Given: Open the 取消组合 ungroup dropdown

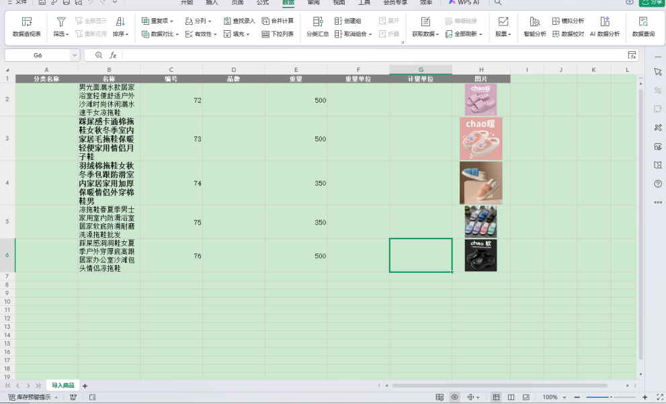Looking at the screenshot, I should coord(353,34).
